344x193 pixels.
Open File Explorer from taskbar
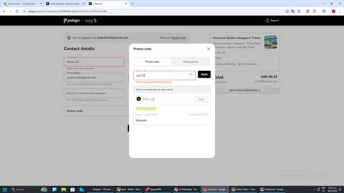pyautogui.click(x=63, y=189)
